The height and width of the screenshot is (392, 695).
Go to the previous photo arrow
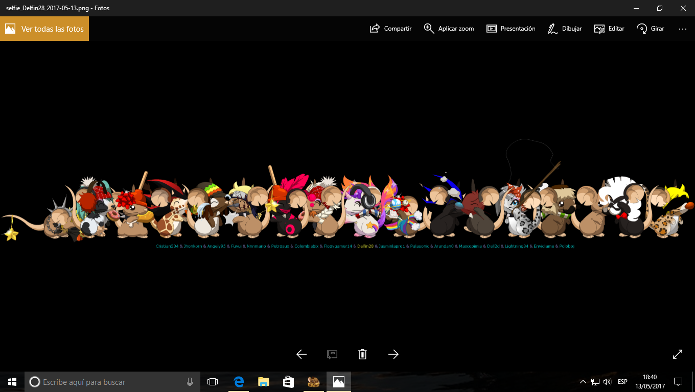[x=302, y=354]
